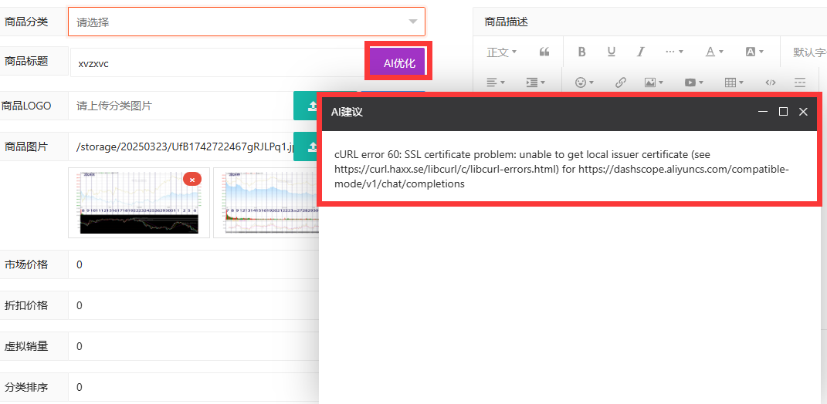Open the font color dropdown
This screenshot has width=827, height=404.
[x=714, y=52]
